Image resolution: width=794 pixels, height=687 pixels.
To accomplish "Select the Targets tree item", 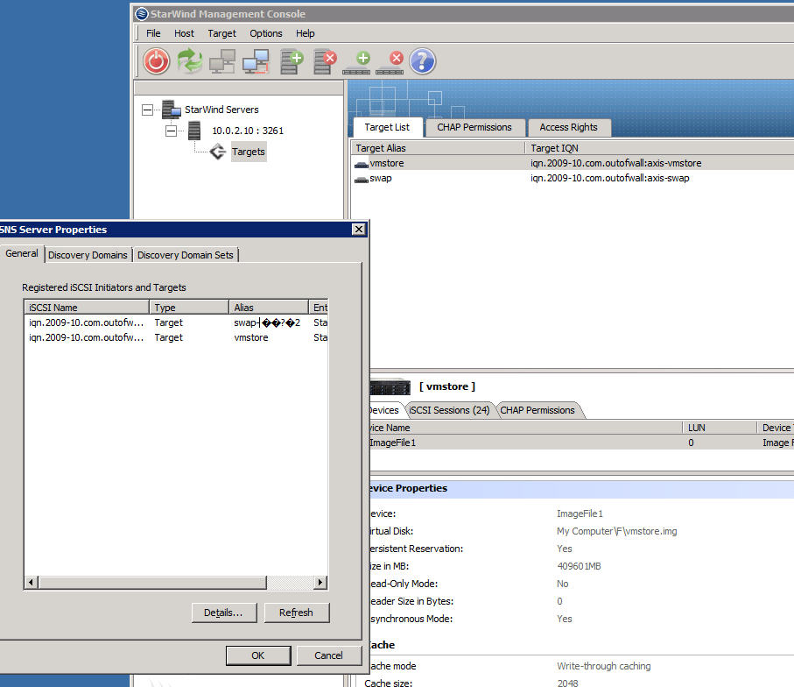I will pos(248,152).
